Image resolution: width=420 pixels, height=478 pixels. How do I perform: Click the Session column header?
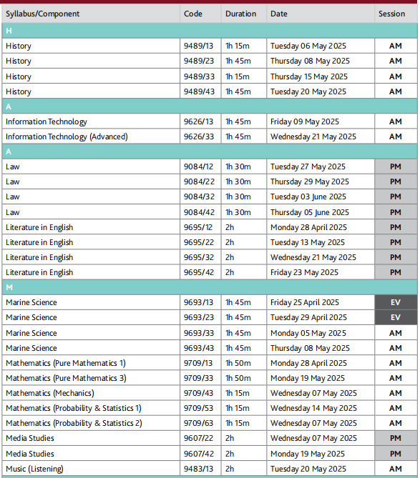coord(391,14)
